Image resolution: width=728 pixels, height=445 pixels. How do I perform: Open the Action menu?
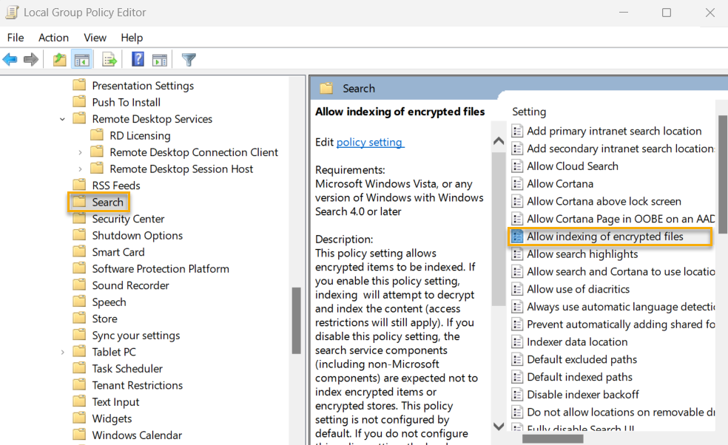[53, 38]
